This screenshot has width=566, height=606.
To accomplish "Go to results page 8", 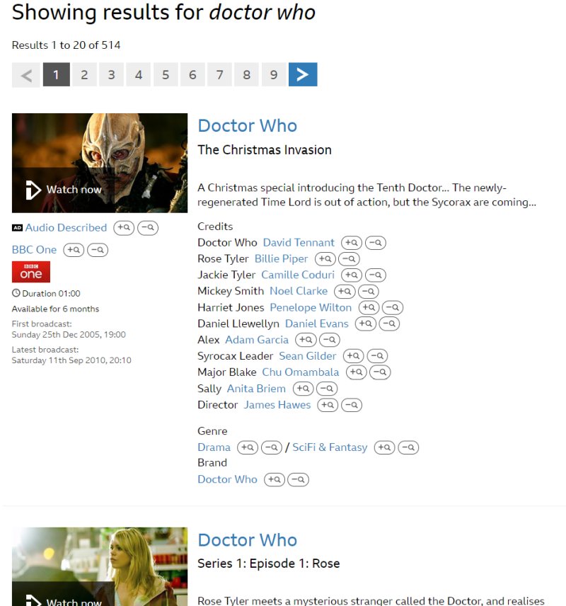I will point(246,74).
